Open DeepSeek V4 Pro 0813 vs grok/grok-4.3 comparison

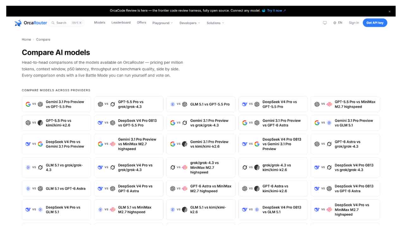(345, 167)
